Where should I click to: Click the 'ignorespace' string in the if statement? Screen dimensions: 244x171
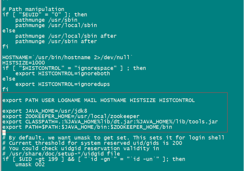pos(96,68)
